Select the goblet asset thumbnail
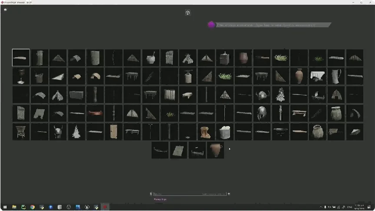This screenshot has width=375, height=211. pos(21,76)
